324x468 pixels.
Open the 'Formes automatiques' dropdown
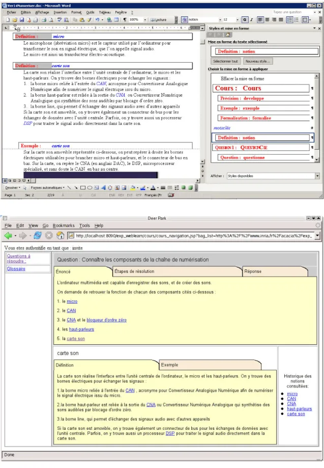point(47,188)
